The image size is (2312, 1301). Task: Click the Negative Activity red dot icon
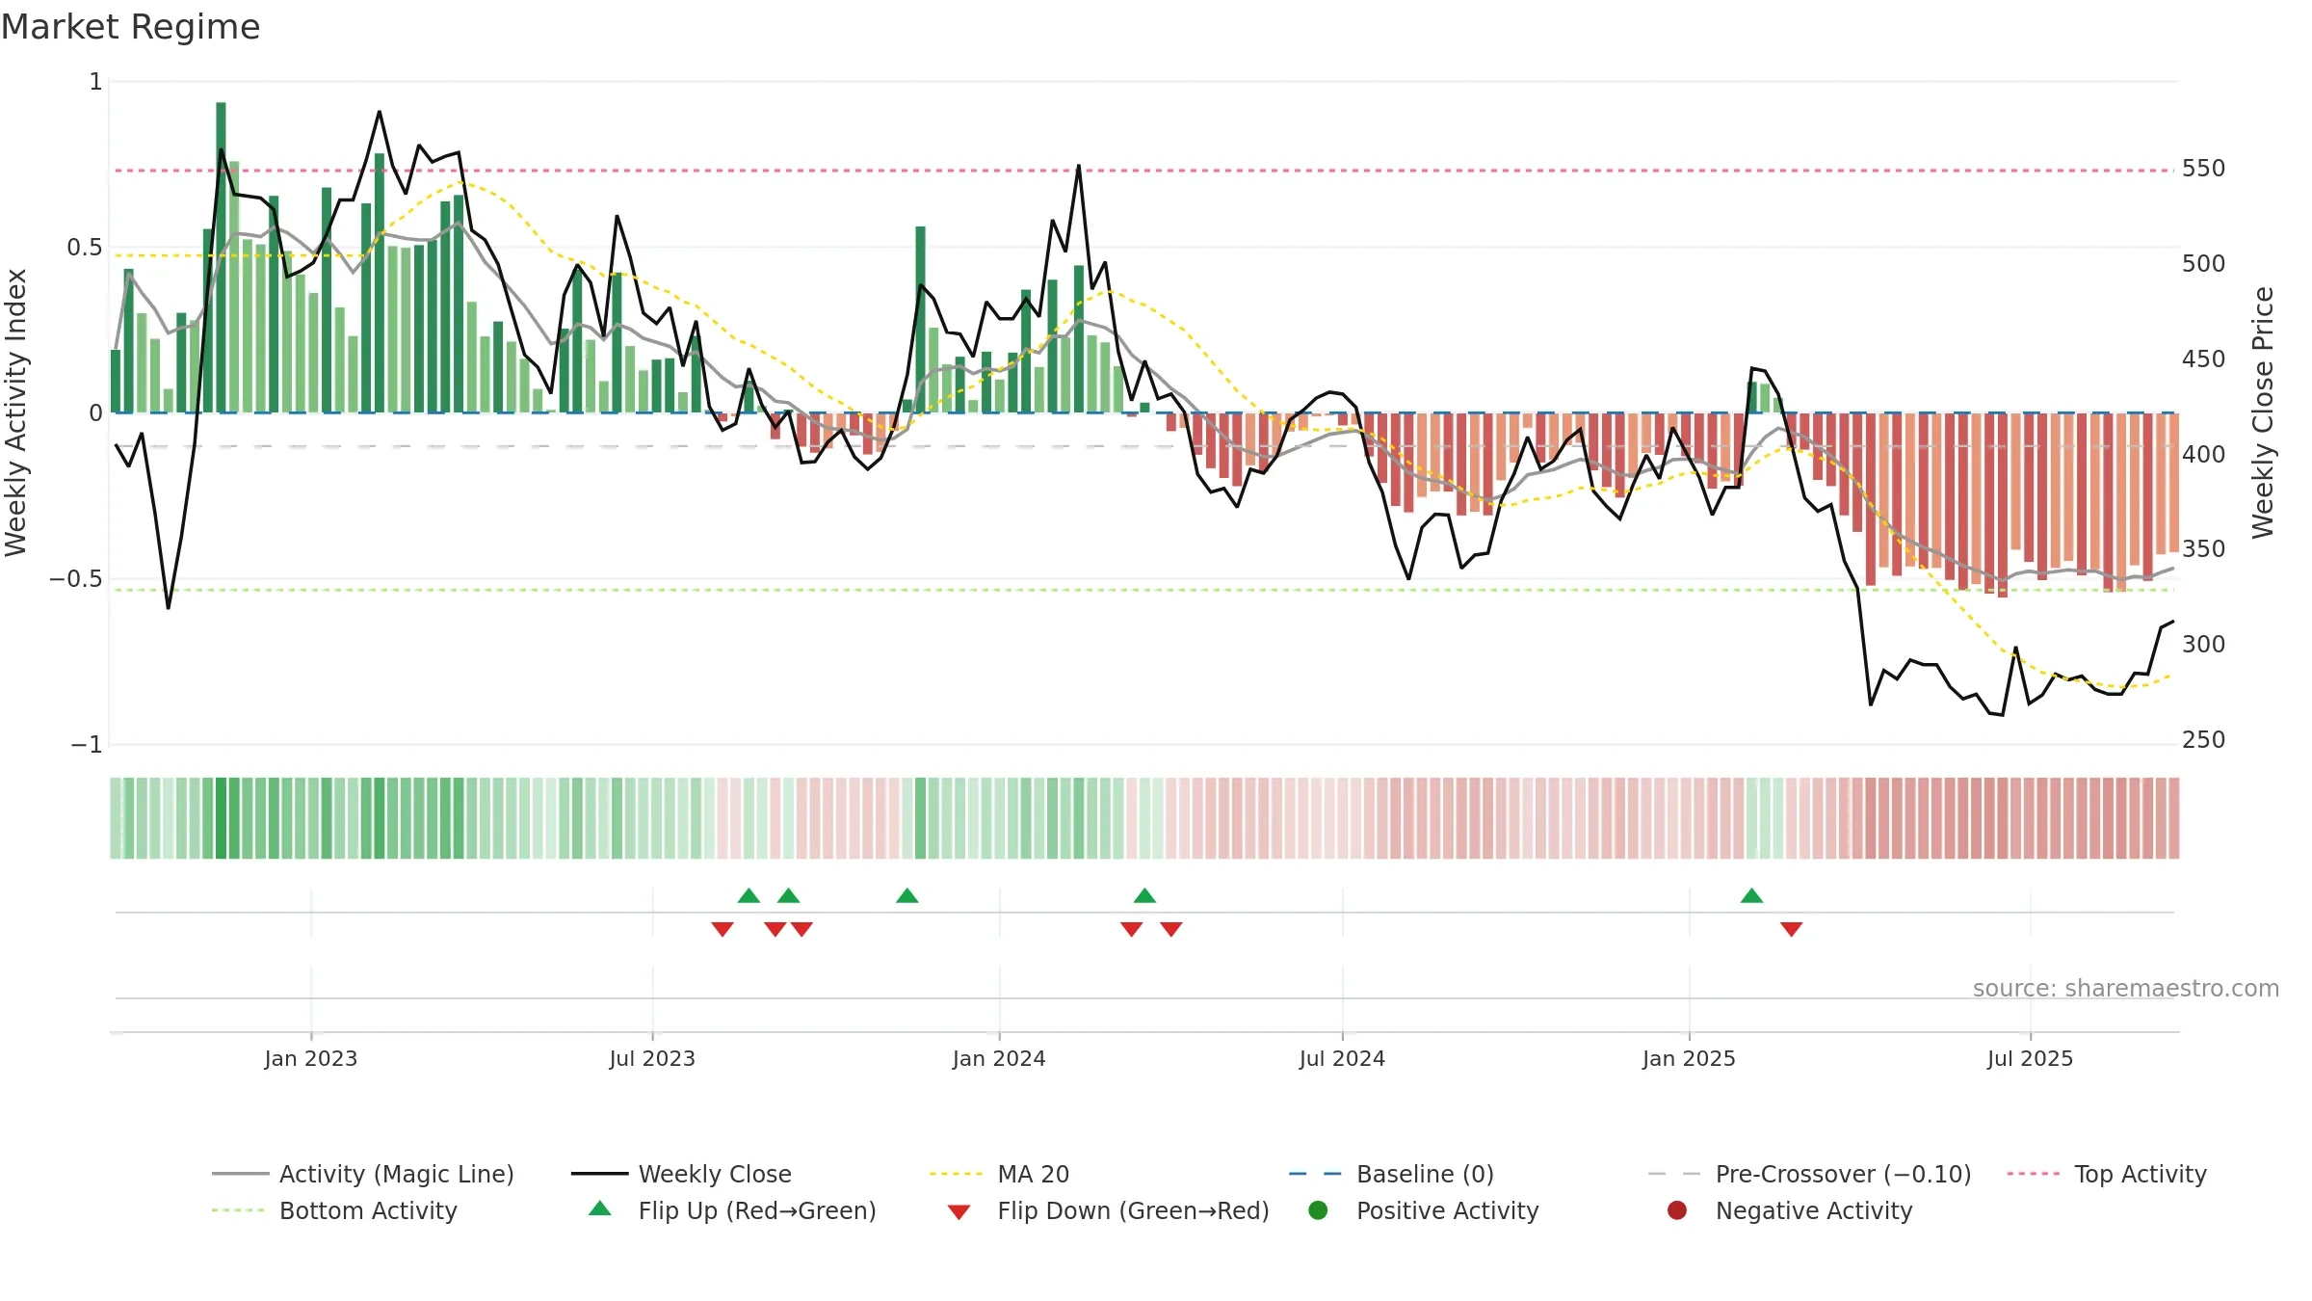point(1677,1210)
